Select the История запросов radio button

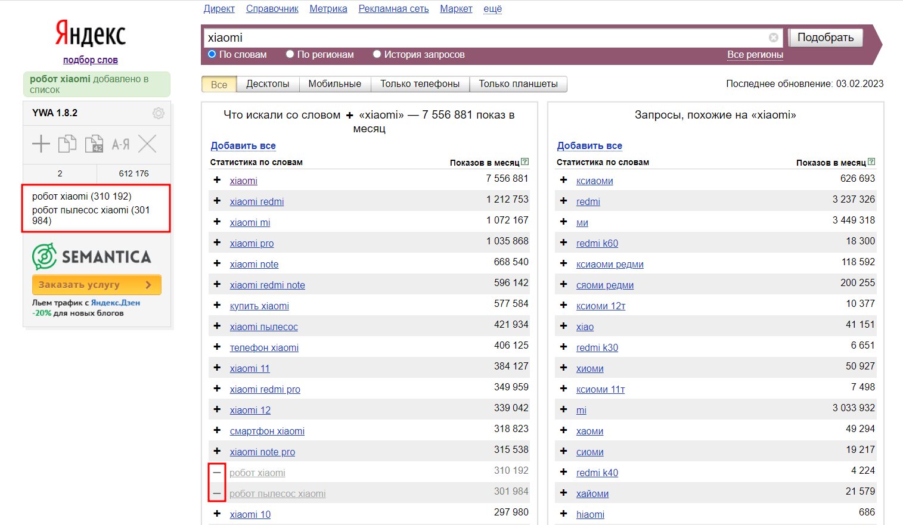377,54
